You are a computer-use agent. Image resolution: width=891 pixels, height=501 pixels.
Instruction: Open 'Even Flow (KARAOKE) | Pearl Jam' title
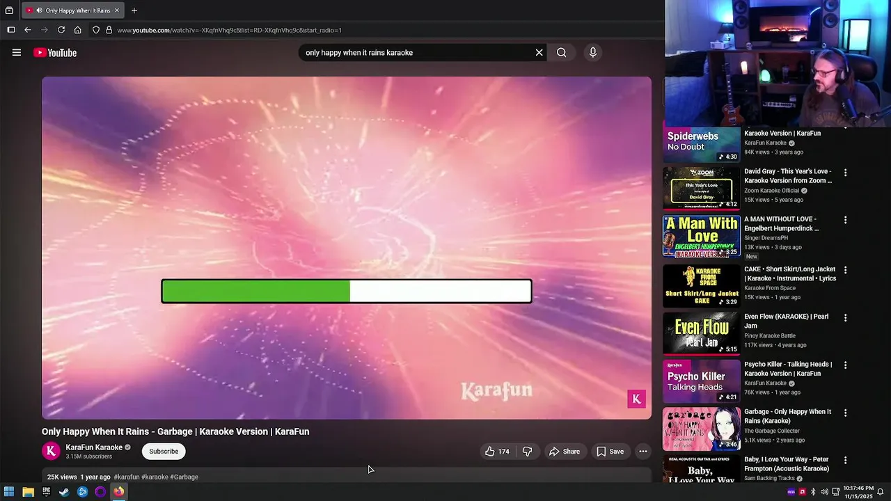click(787, 321)
